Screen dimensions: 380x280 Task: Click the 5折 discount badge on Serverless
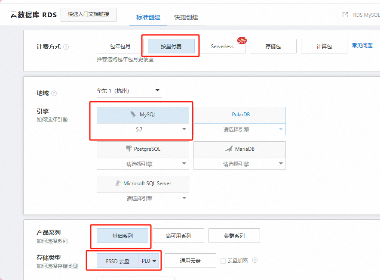(x=242, y=40)
